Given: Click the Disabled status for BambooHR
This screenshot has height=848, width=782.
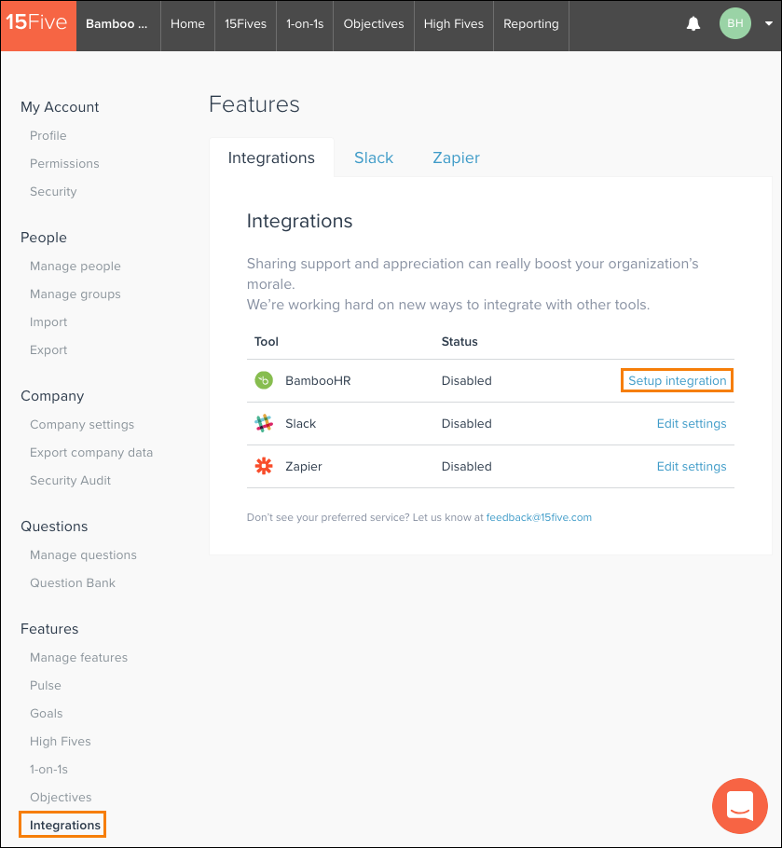Looking at the screenshot, I should click(467, 381).
